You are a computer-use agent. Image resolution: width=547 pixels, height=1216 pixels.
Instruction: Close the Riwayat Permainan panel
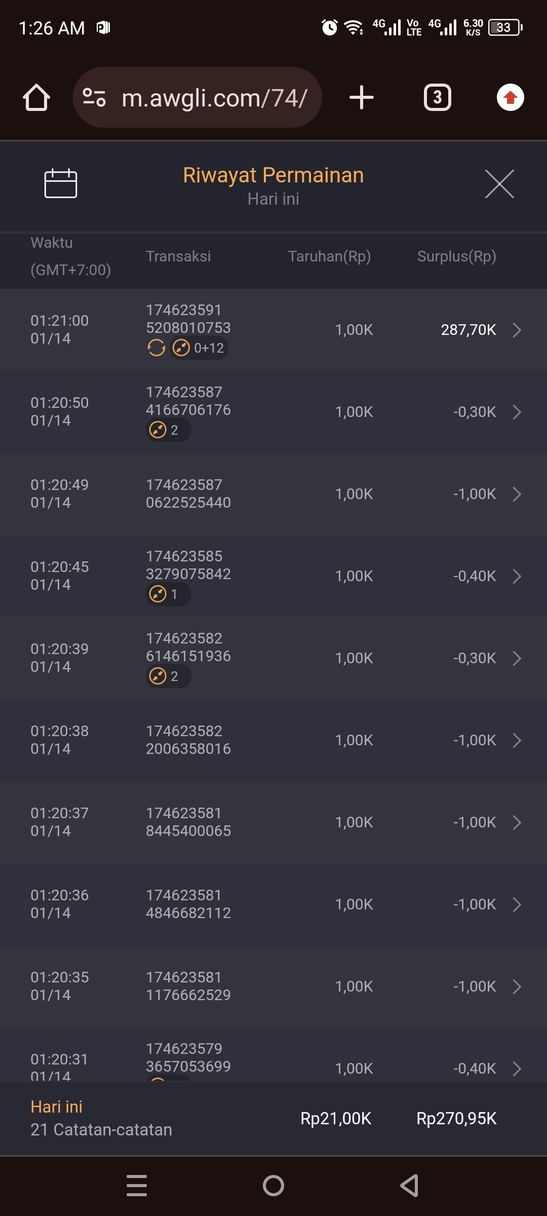[x=499, y=184]
